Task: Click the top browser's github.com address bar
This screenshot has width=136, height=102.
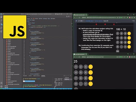Action: (101, 18)
